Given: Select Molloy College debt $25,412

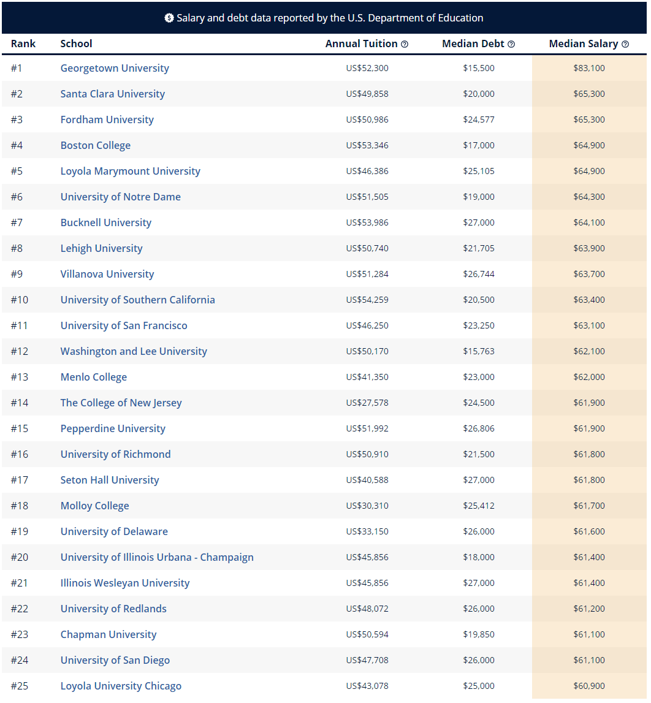Looking at the screenshot, I should click(479, 506).
